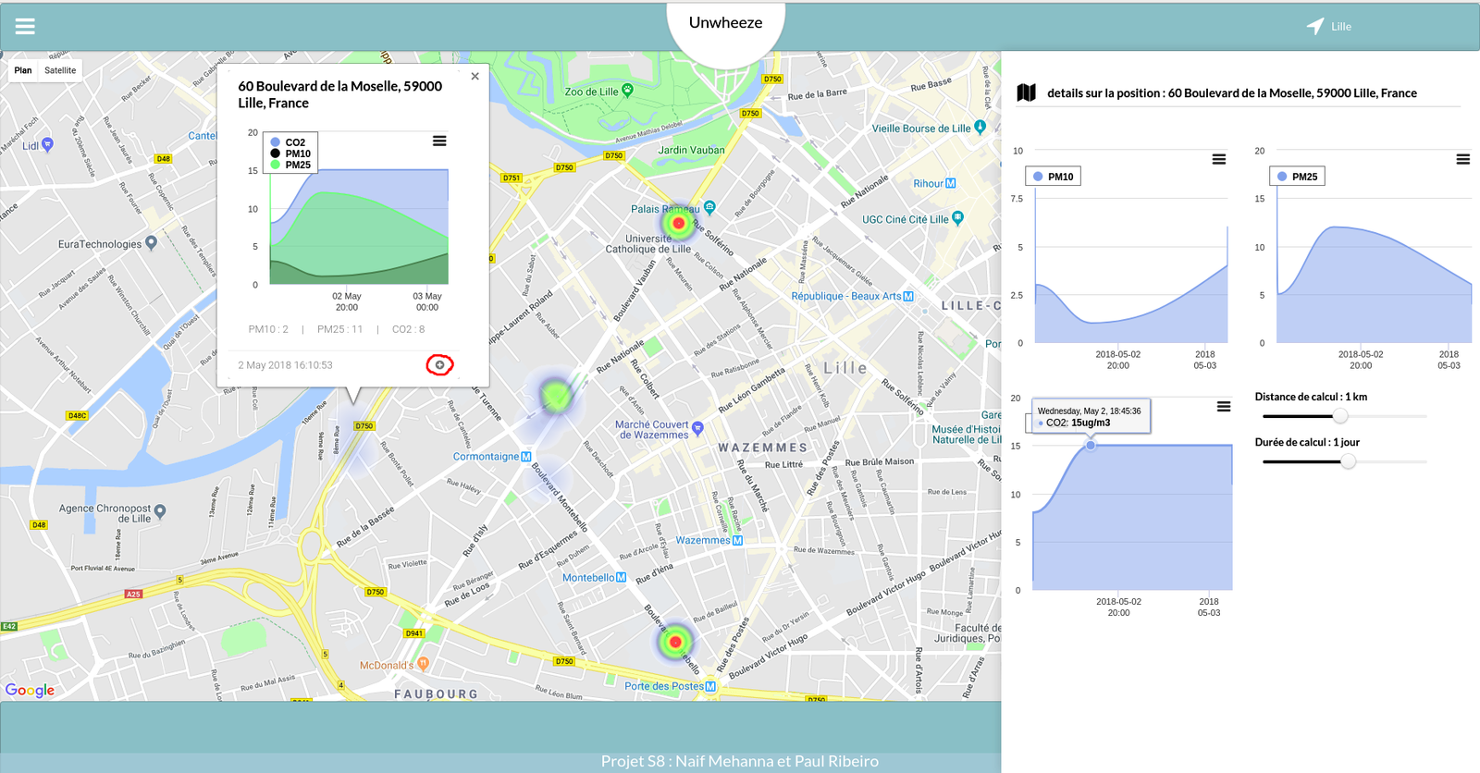
Task: Click the Durée de calcul slider handle
Action: point(1348,461)
